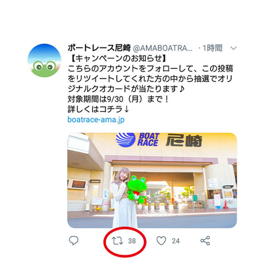Click the 尼崎 sign lettering in photo

[184, 140]
